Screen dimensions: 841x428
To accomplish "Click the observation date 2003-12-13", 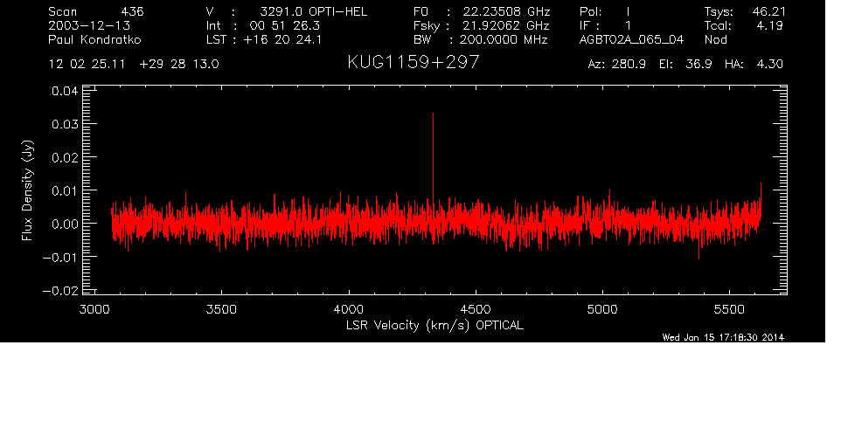I will point(89,25).
